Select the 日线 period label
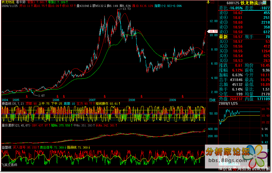 212,100
